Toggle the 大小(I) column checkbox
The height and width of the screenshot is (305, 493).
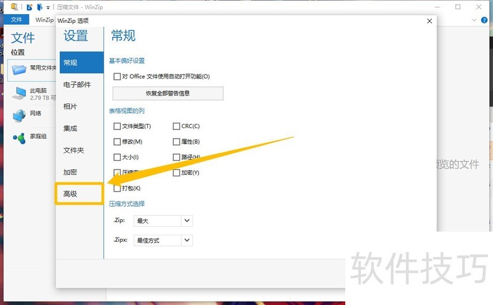(117, 157)
